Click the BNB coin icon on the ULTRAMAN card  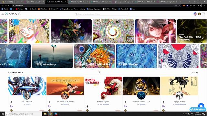[x=11, y=111]
